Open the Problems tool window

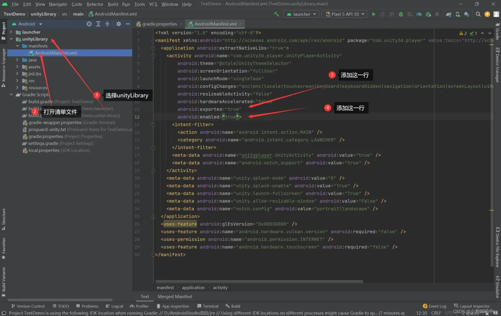tap(87, 306)
